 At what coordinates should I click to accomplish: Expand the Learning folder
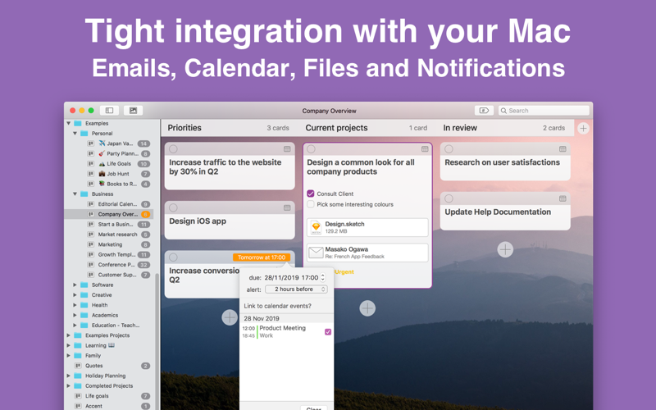(x=69, y=345)
